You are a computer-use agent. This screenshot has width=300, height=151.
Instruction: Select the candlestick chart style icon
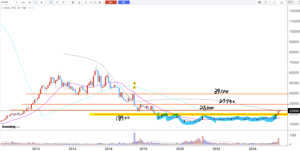coord(51,2)
